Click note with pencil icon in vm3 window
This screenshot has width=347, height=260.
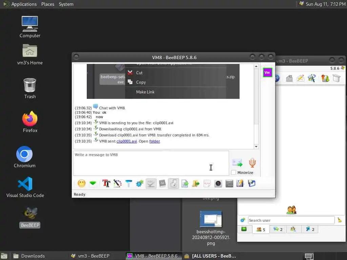tap(301, 78)
